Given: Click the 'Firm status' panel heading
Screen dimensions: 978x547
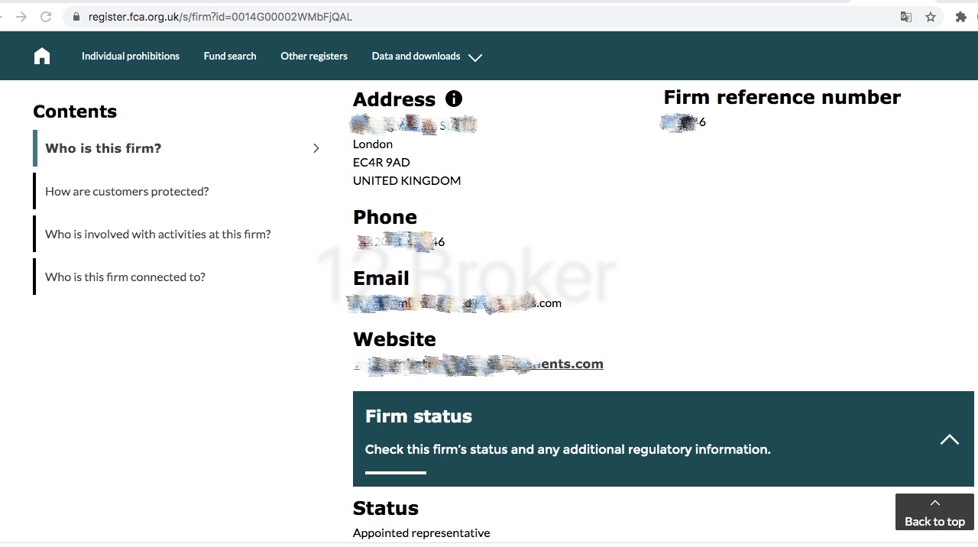Looking at the screenshot, I should pyautogui.click(x=418, y=416).
